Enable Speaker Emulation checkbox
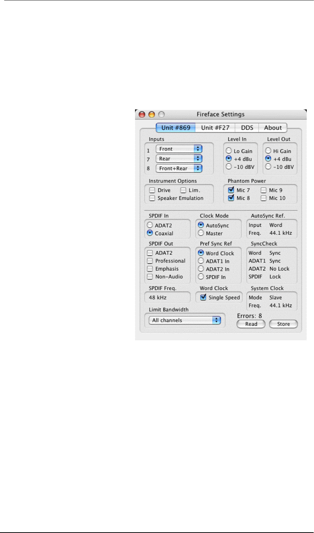The width and height of the screenshot is (314, 533). coord(152,198)
